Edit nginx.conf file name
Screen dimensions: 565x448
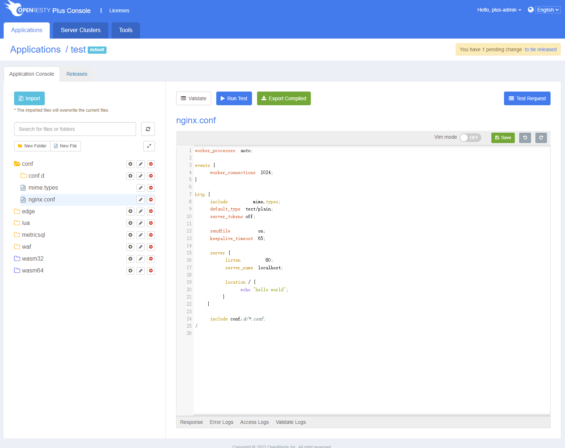pyautogui.click(x=141, y=200)
